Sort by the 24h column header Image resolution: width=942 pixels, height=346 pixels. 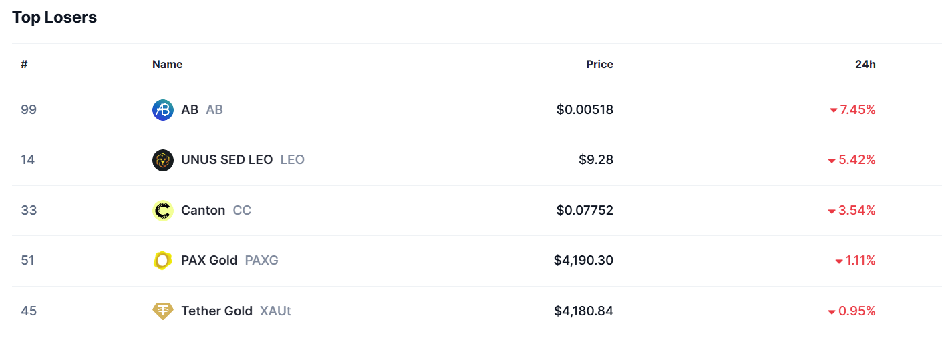865,65
